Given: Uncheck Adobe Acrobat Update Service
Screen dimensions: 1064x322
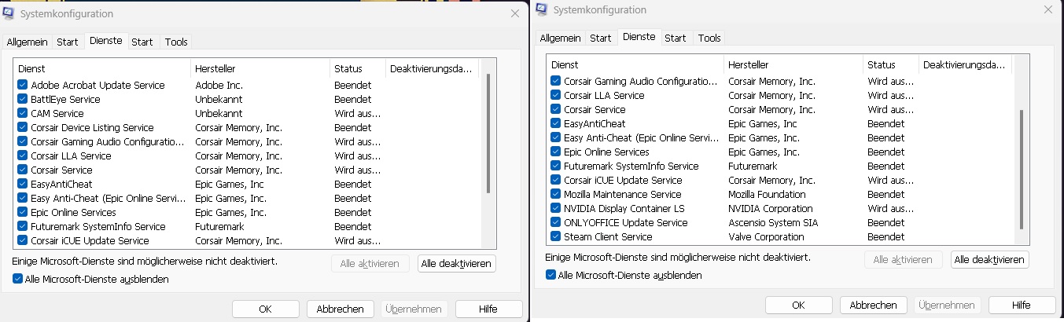Looking at the screenshot, I should click(x=23, y=85).
